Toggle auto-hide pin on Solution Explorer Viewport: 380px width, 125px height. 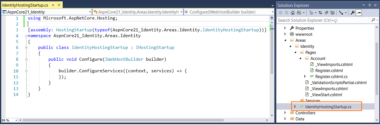[370, 5]
